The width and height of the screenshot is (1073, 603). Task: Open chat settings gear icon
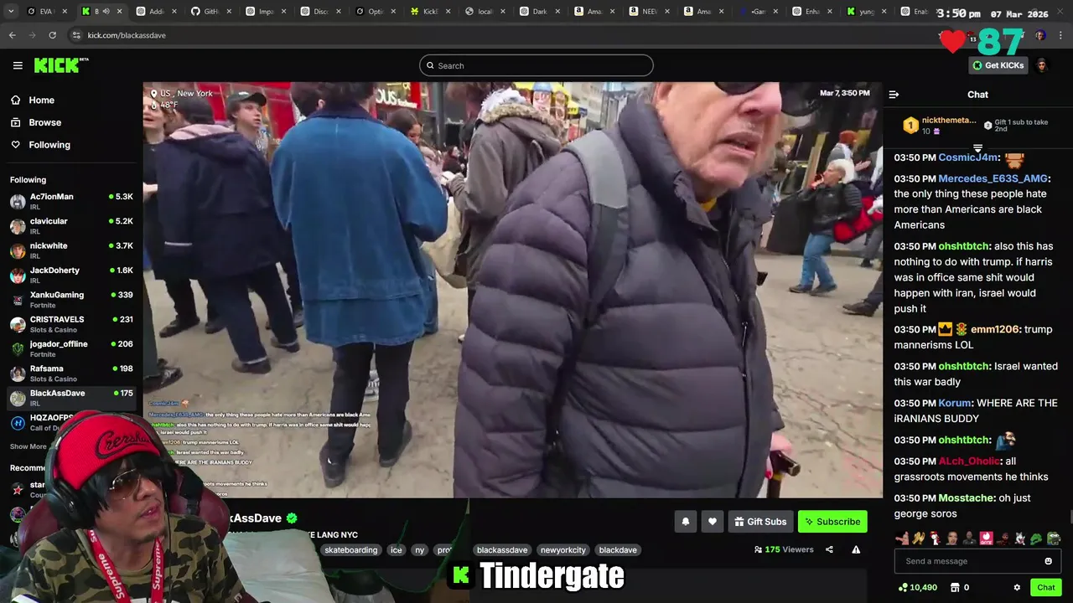(x=1017, y=588)
